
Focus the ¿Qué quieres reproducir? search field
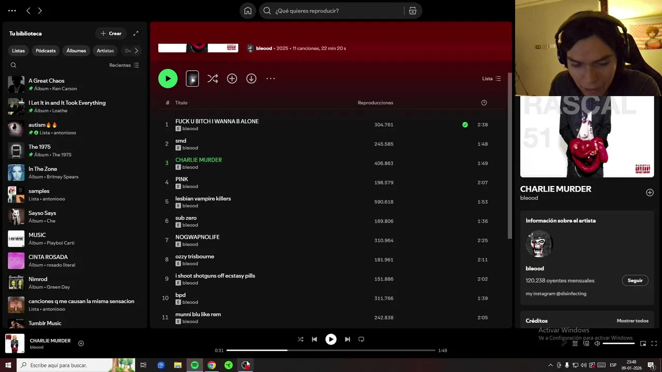tap(339, 11)
